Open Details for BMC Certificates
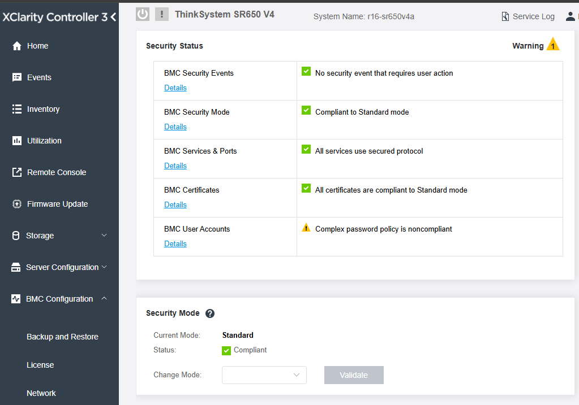This screenshot has height=405, width=579. point(175,205)
